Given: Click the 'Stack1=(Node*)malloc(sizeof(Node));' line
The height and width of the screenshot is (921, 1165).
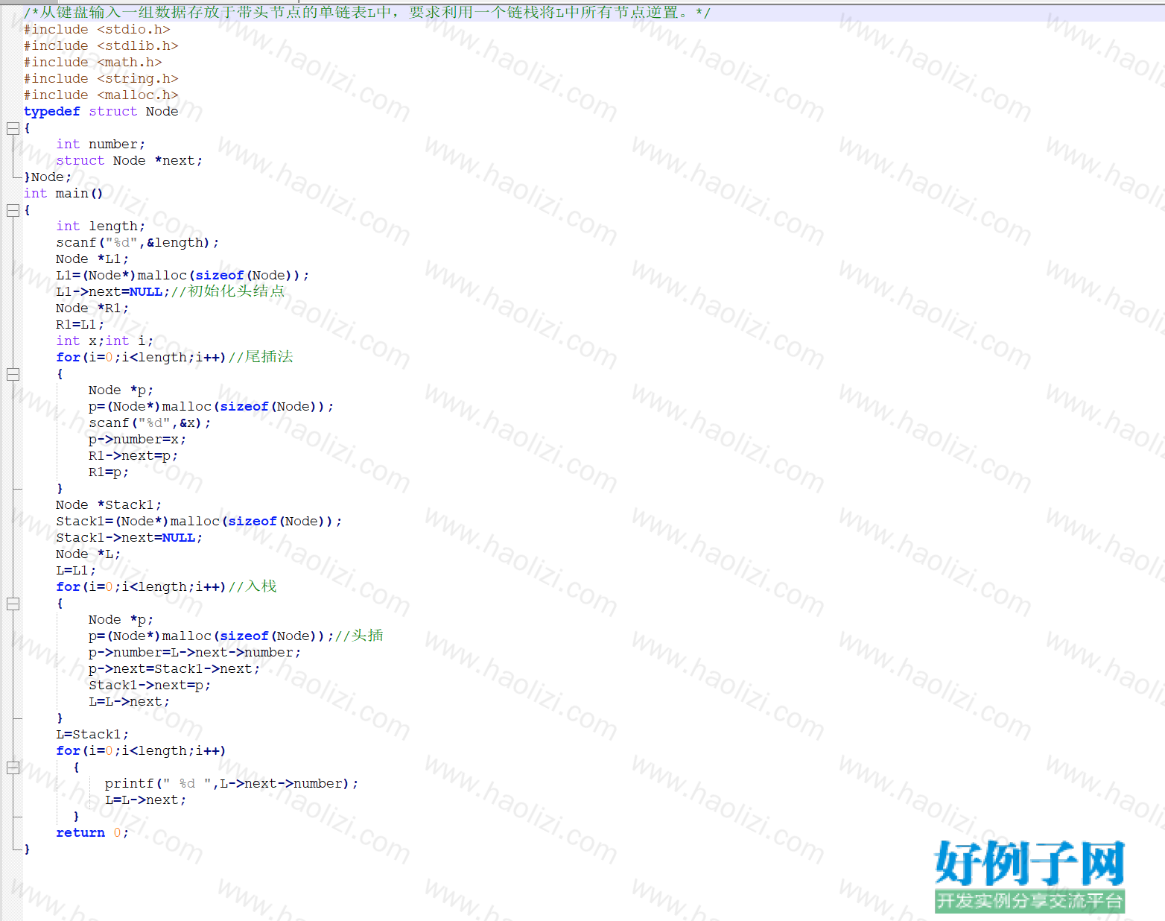Looking at the screenshot, I should point(199,522).
